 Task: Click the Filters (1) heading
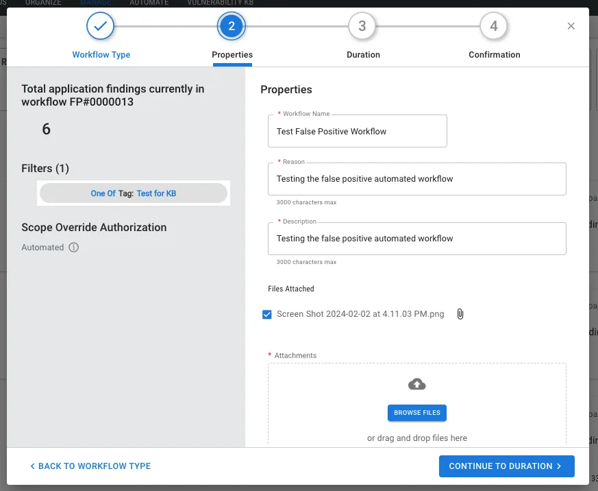point(45,169)
